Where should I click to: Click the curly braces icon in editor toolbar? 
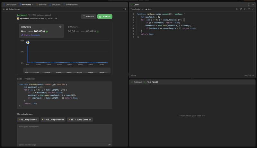[x=245, y=9]
